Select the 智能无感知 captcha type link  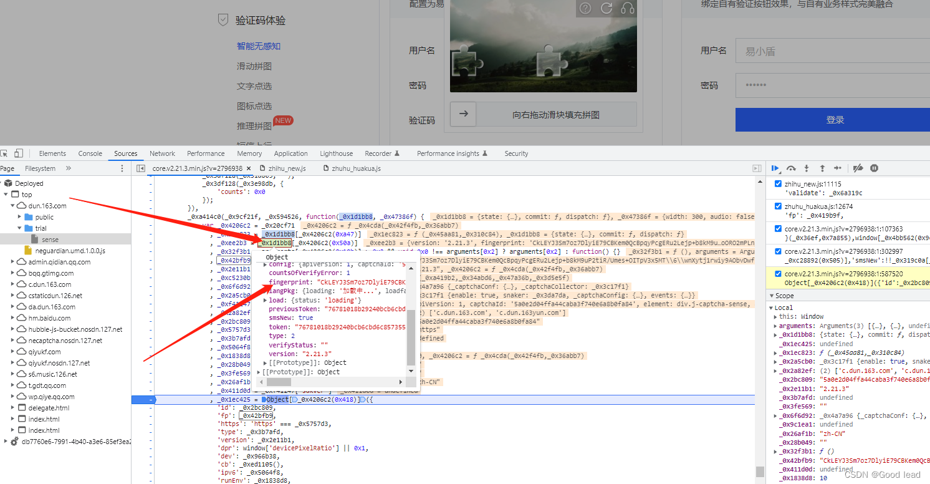tap(259, 46)
